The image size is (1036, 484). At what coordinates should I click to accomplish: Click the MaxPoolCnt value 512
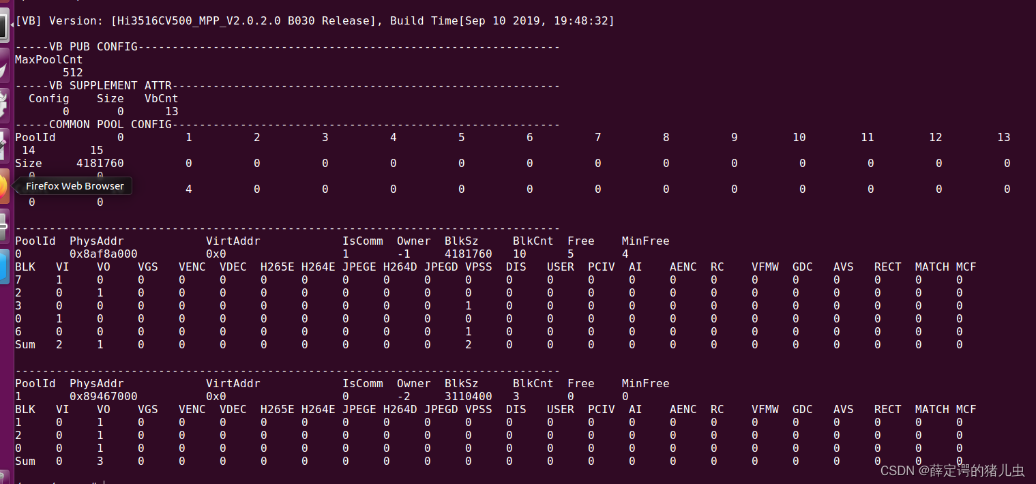pos(72,72)
